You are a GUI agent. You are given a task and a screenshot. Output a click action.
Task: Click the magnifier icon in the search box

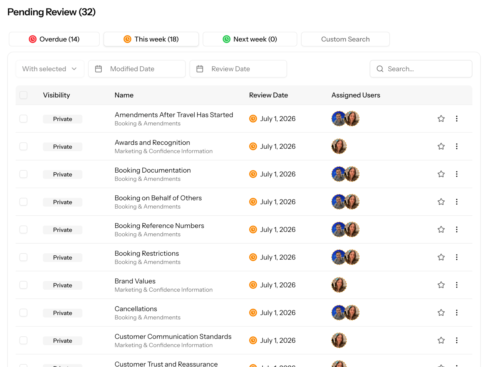click(380, 69)
